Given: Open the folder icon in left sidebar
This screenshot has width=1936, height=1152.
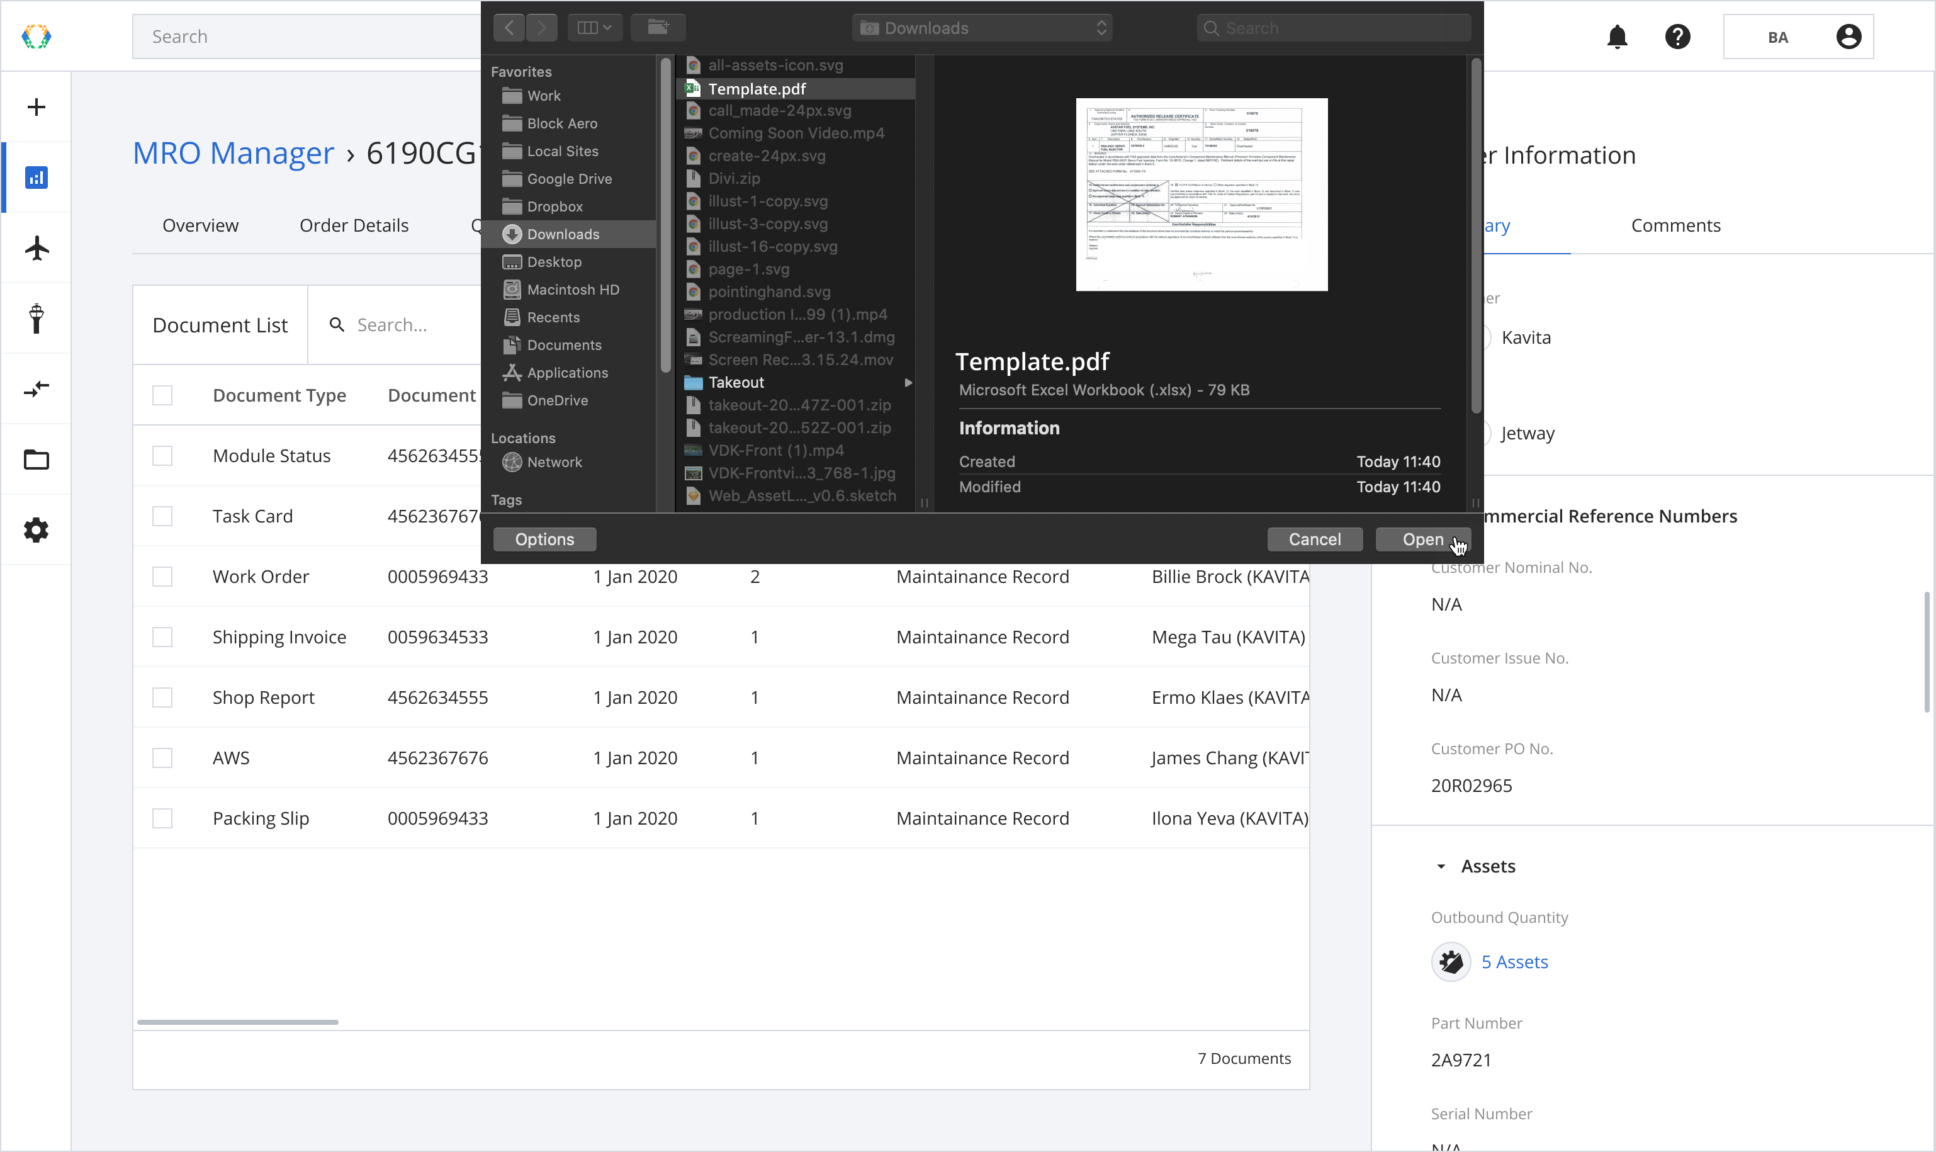Looking at the screenshot, I should [x=36, y=460].
